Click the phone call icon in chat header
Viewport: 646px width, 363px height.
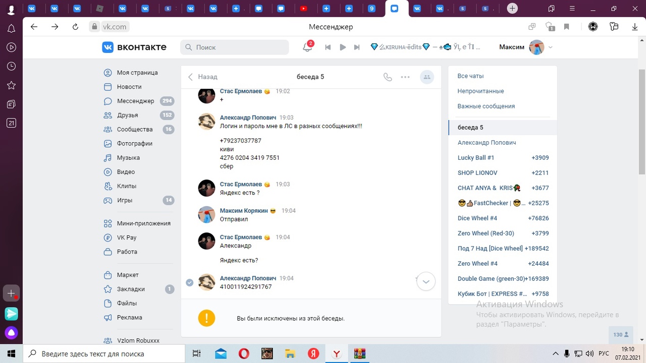tap(388, 77)
